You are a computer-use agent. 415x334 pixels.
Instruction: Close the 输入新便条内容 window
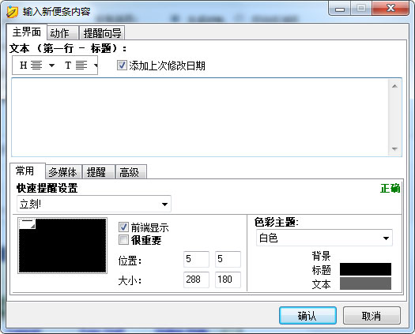390,9
